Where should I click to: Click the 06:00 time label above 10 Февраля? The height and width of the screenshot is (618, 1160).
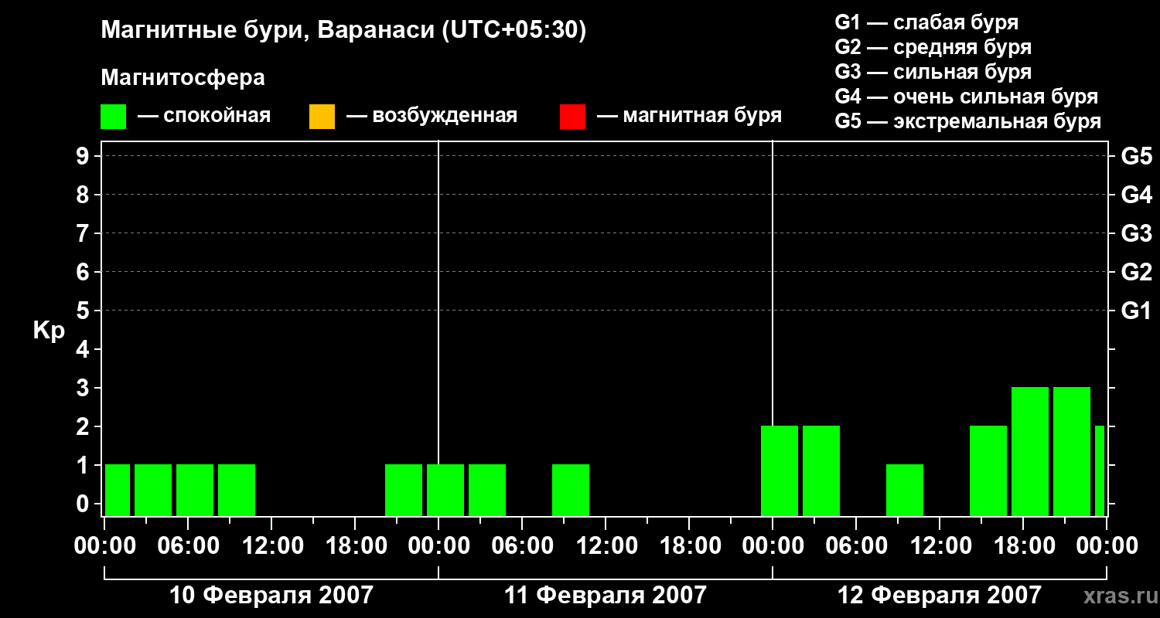[x=188, y=546]
